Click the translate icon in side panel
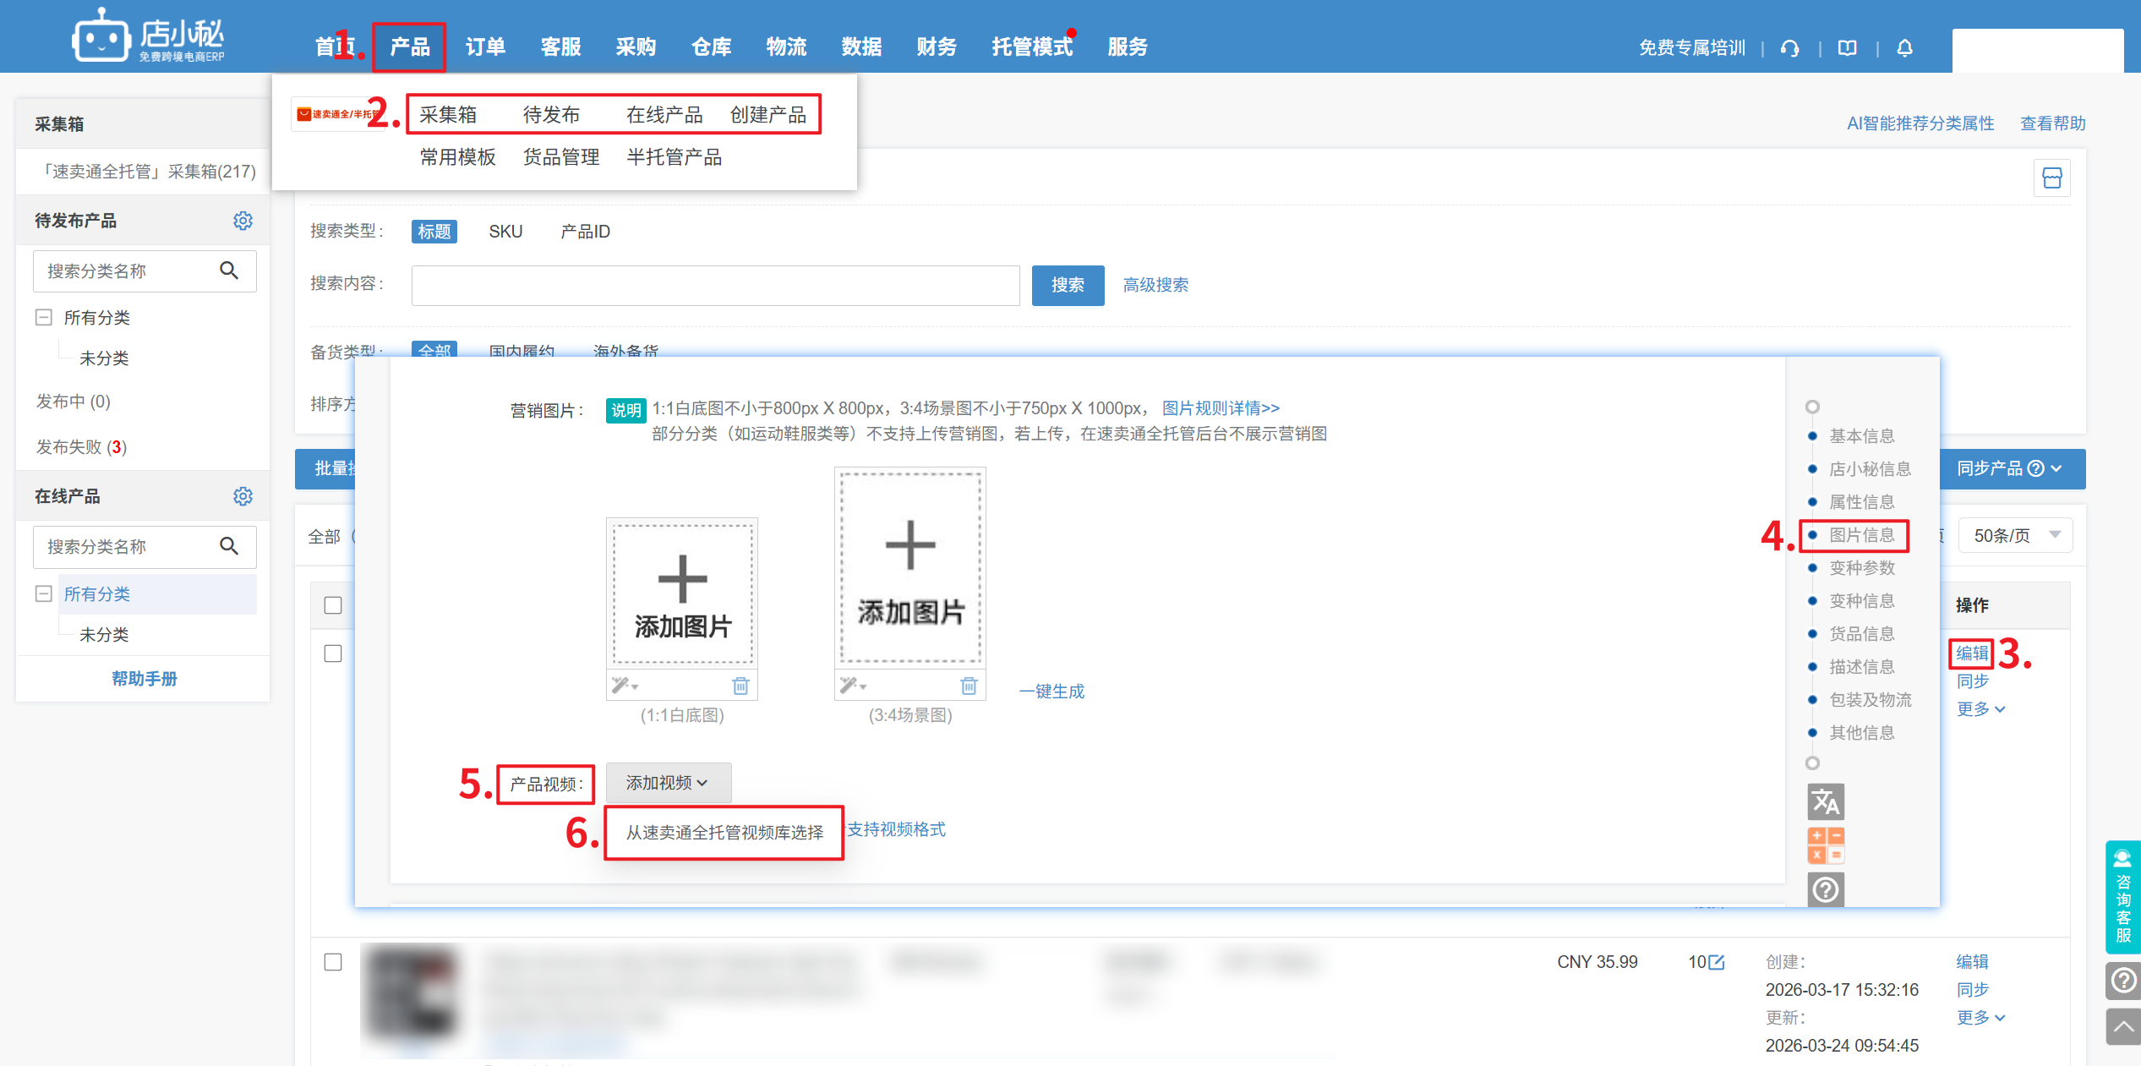 1826,801
